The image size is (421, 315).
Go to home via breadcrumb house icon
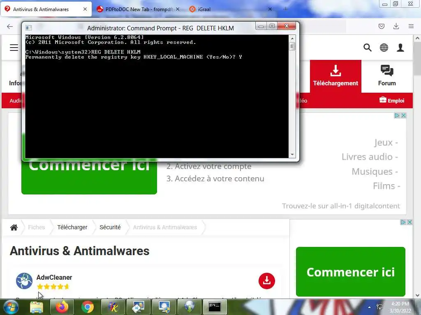(14, 227)
